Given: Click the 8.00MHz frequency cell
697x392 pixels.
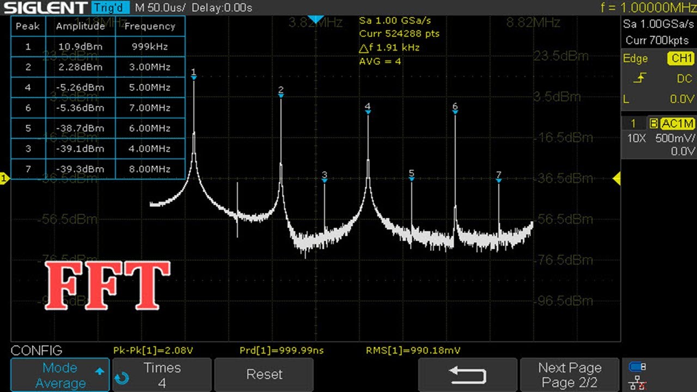Looking at the screenshot, I should [150, 169].
